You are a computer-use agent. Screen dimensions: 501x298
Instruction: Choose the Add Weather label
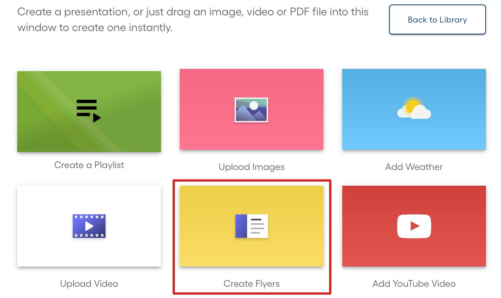click(x=414, y=167)
